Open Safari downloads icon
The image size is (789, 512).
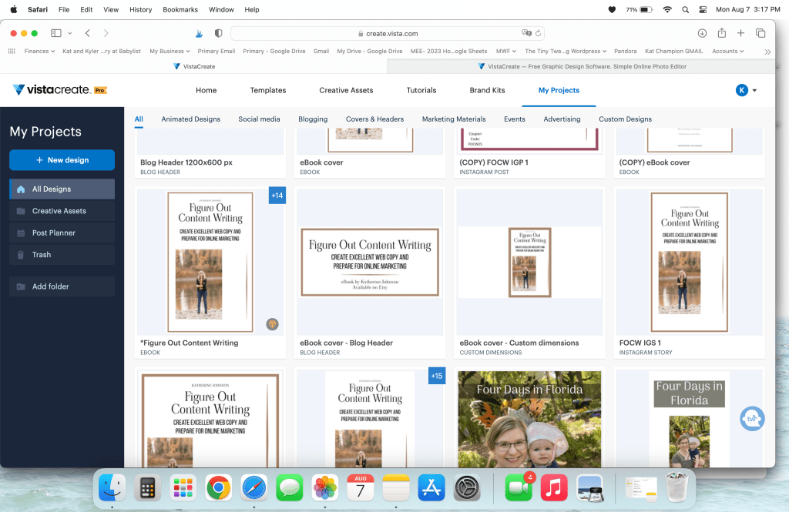click(x=702, y=33)
